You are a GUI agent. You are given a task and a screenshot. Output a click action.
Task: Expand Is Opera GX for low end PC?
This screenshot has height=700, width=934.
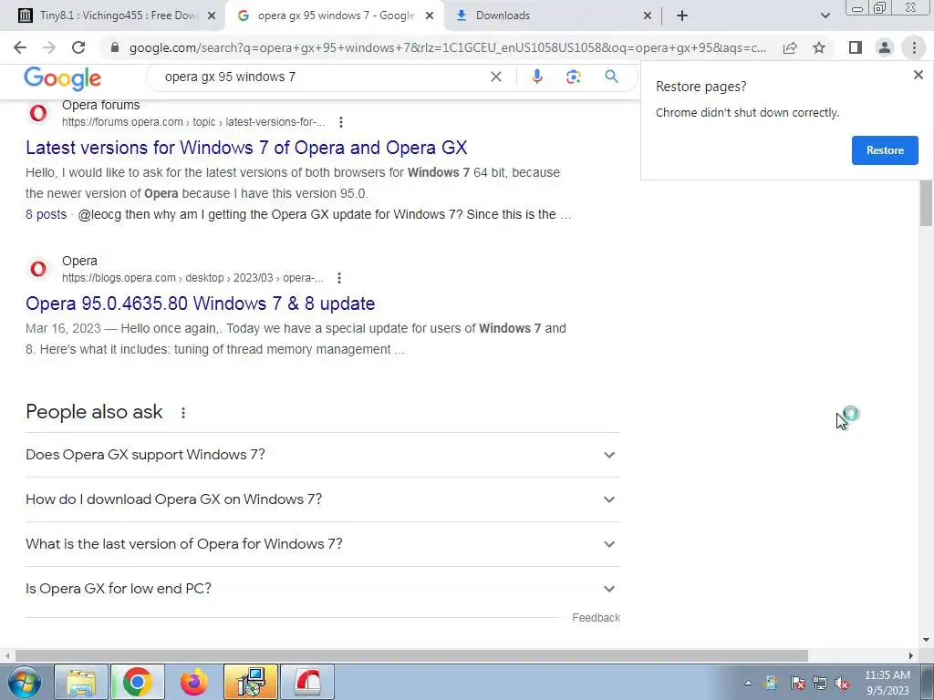[323, 589]
